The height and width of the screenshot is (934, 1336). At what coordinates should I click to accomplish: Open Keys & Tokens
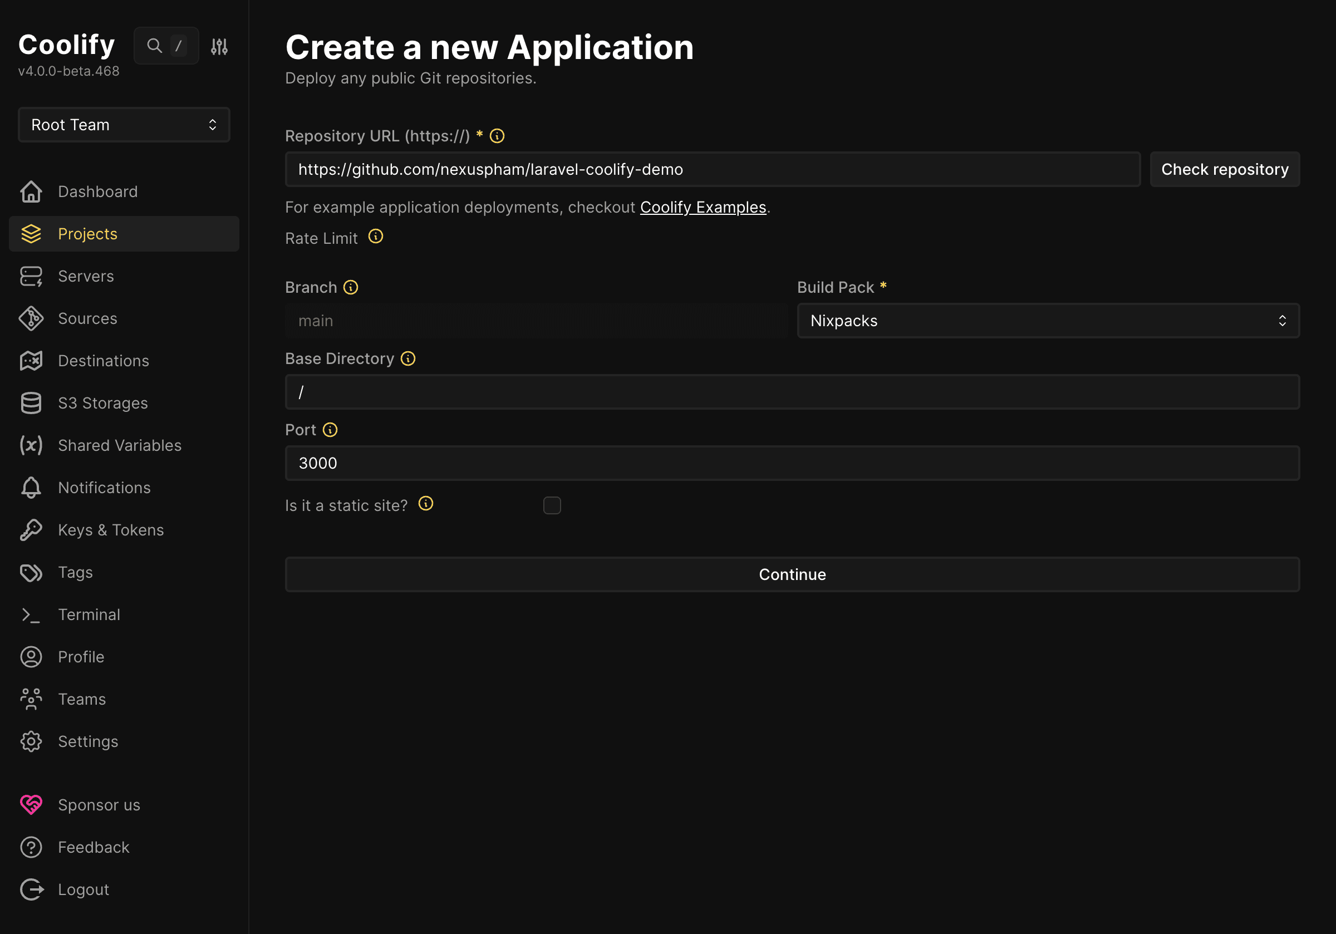(110, 529)
